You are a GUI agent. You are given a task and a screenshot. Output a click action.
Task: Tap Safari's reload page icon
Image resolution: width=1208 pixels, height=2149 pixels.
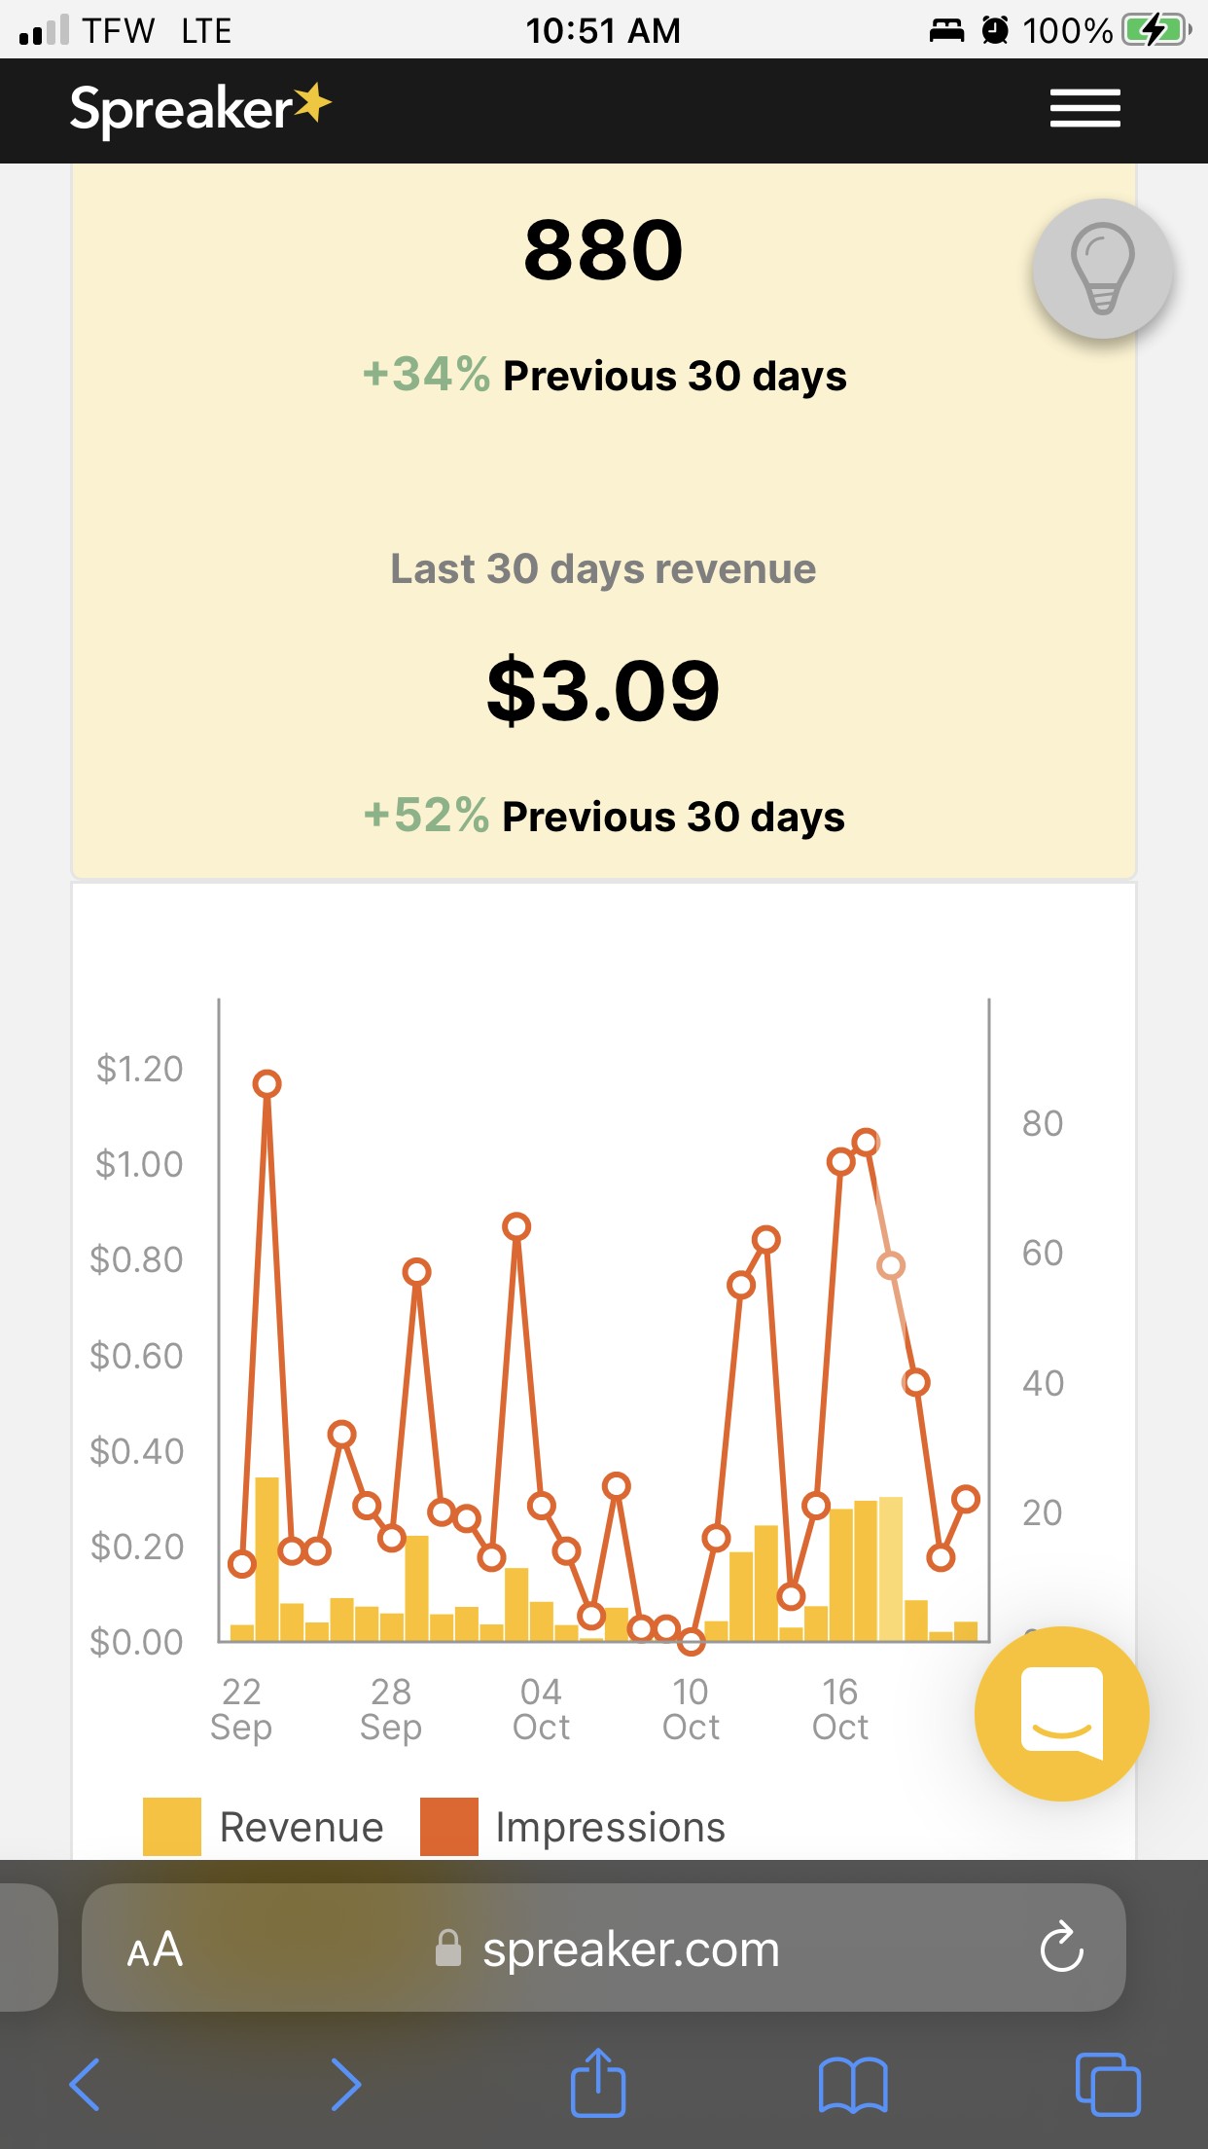pyautogui.click(x=1061, y=1948)
